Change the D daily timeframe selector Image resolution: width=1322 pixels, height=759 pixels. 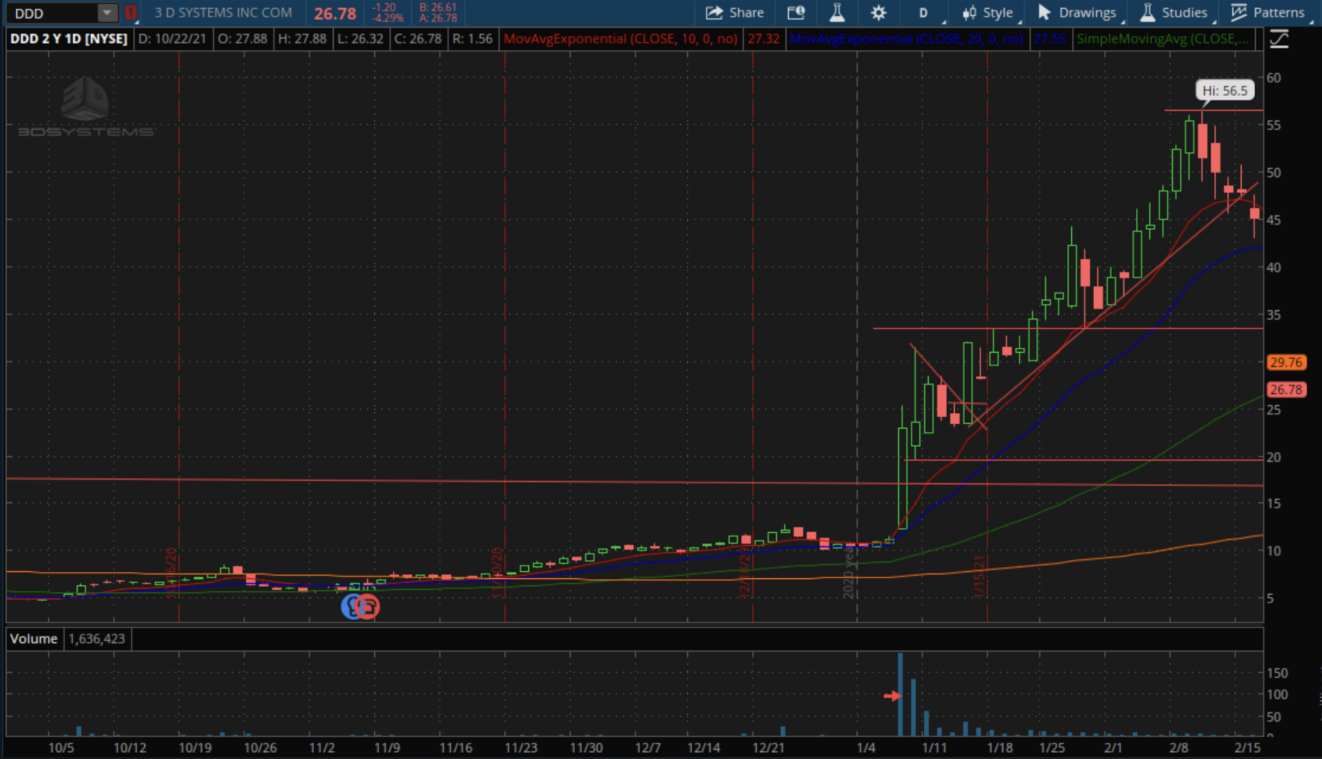tap(923, 13)
